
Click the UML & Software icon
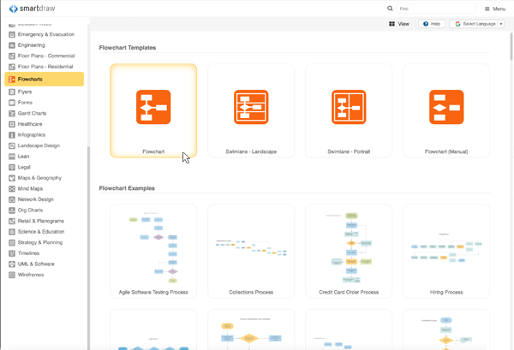pos(12,264)
